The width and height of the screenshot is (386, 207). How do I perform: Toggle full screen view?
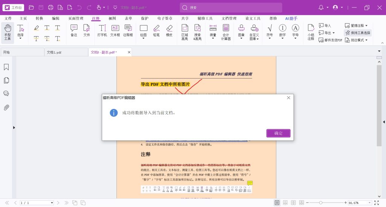(377, 203)
